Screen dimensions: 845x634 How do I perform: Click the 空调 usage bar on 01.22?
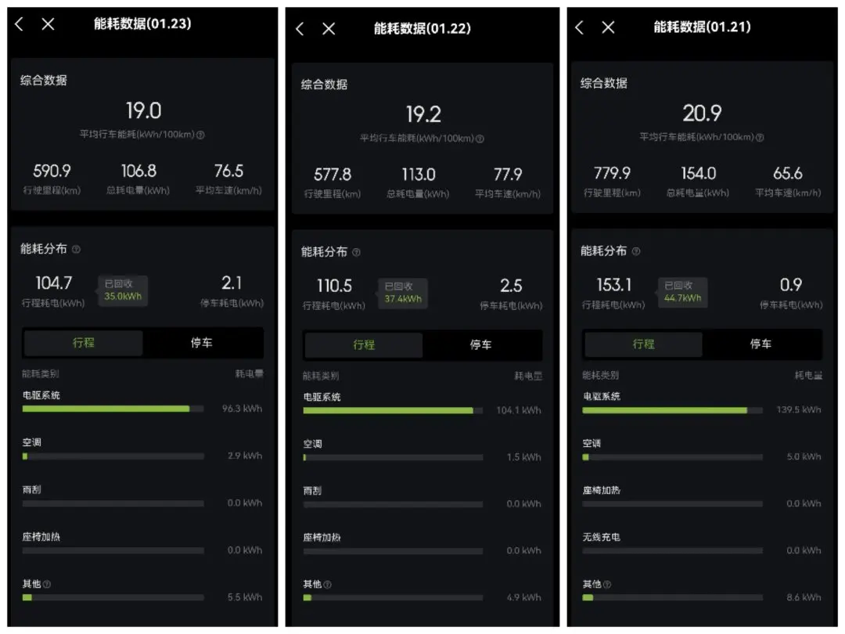coord(394,458)
